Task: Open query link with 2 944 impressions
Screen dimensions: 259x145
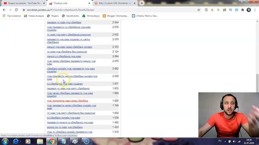Action: [x=64, y=23]
